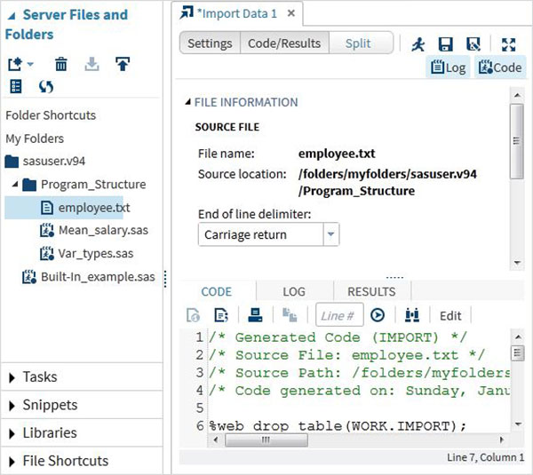Viewport: 533px width, 475px height.
Task: Click the Edit button in code toolbar
Action: tap(450, 315)
